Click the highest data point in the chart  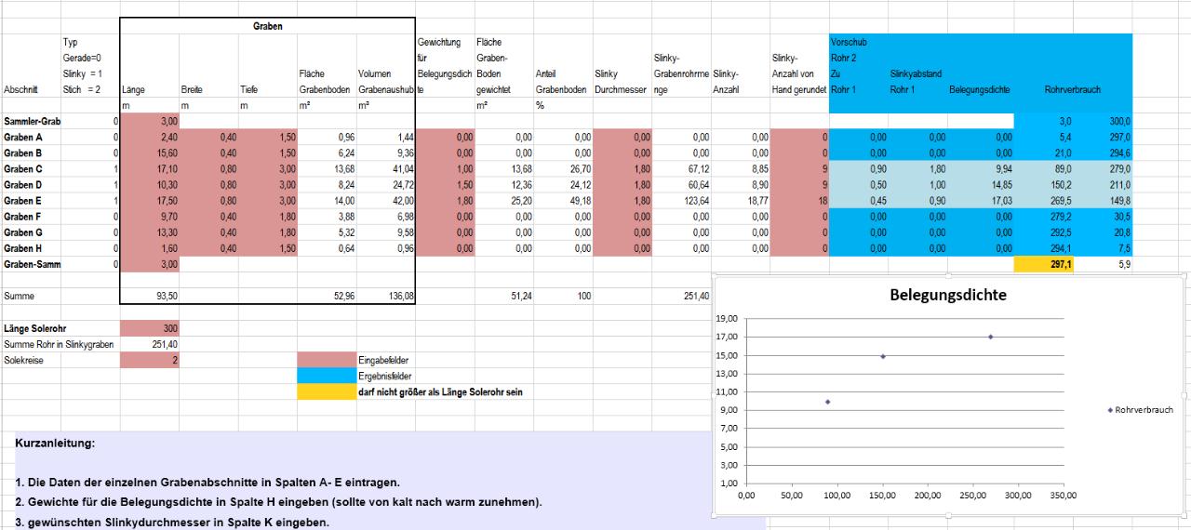[x=990, y=337]
